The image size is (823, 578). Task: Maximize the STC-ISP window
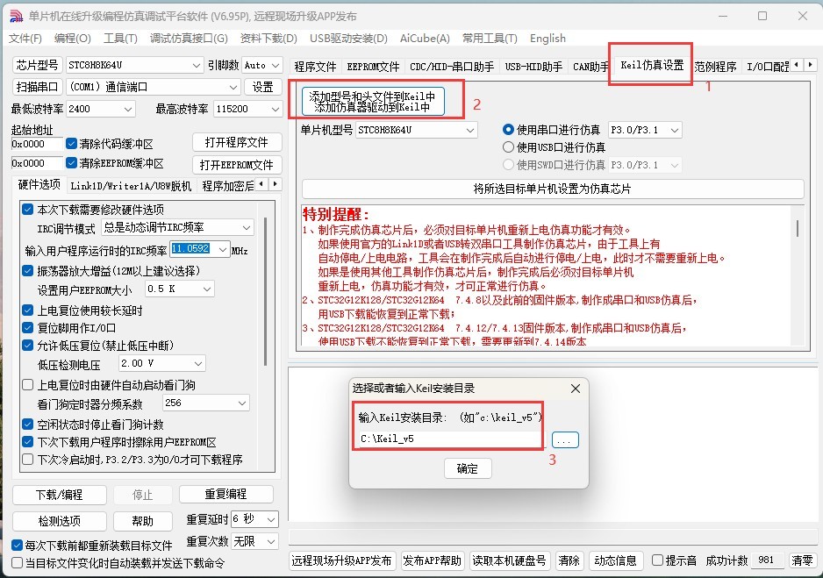[x=762, y=16]
